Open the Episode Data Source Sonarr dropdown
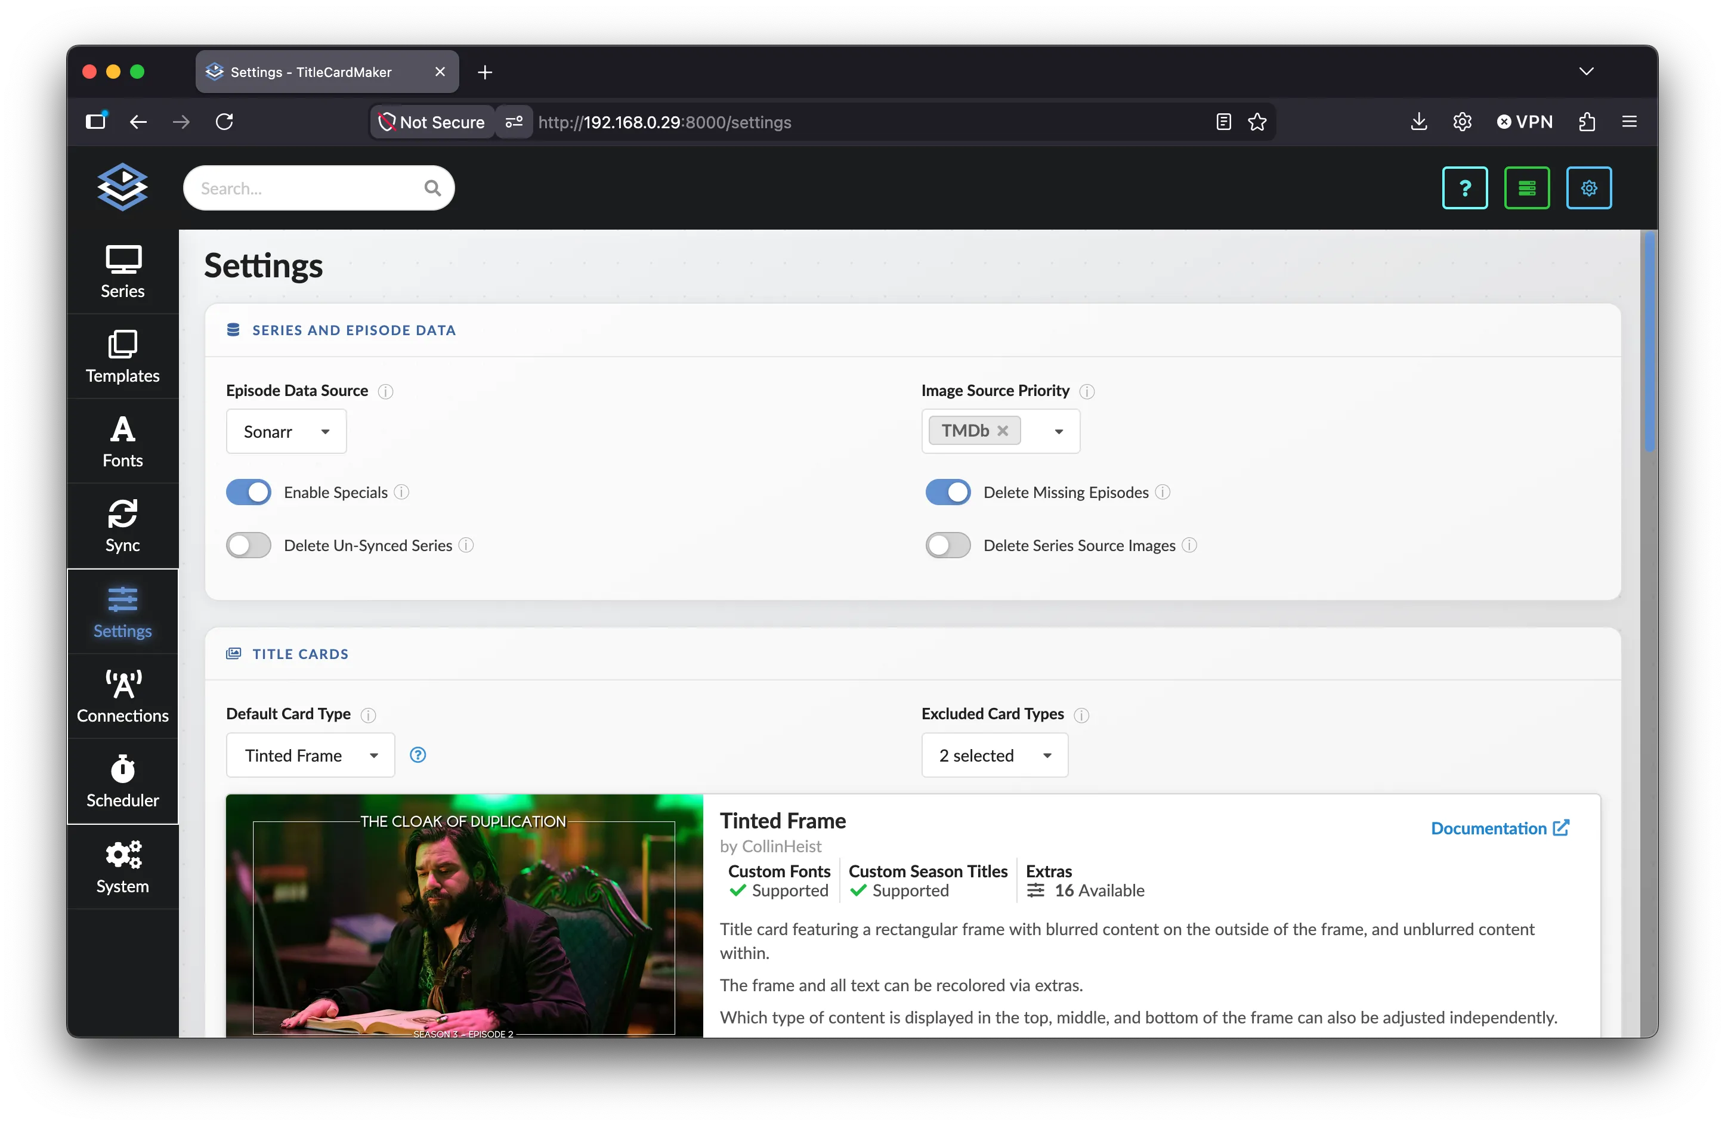 286,431
